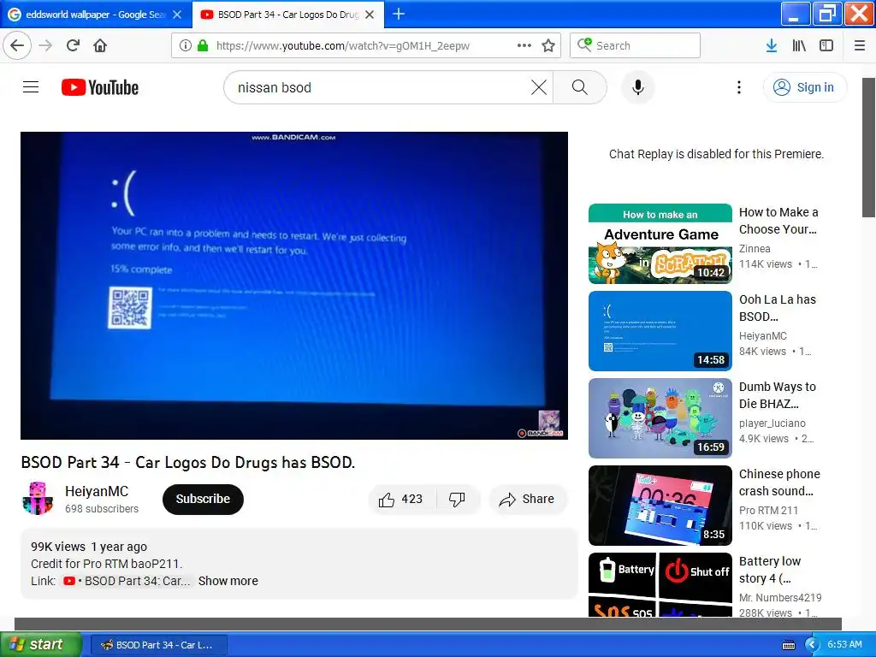Image resolution: width=876 pixels, height=657 pixels.
Task: Select BSOD Part 34 taskbar window button
Action: pyautogui.click(x=158, y=645)
